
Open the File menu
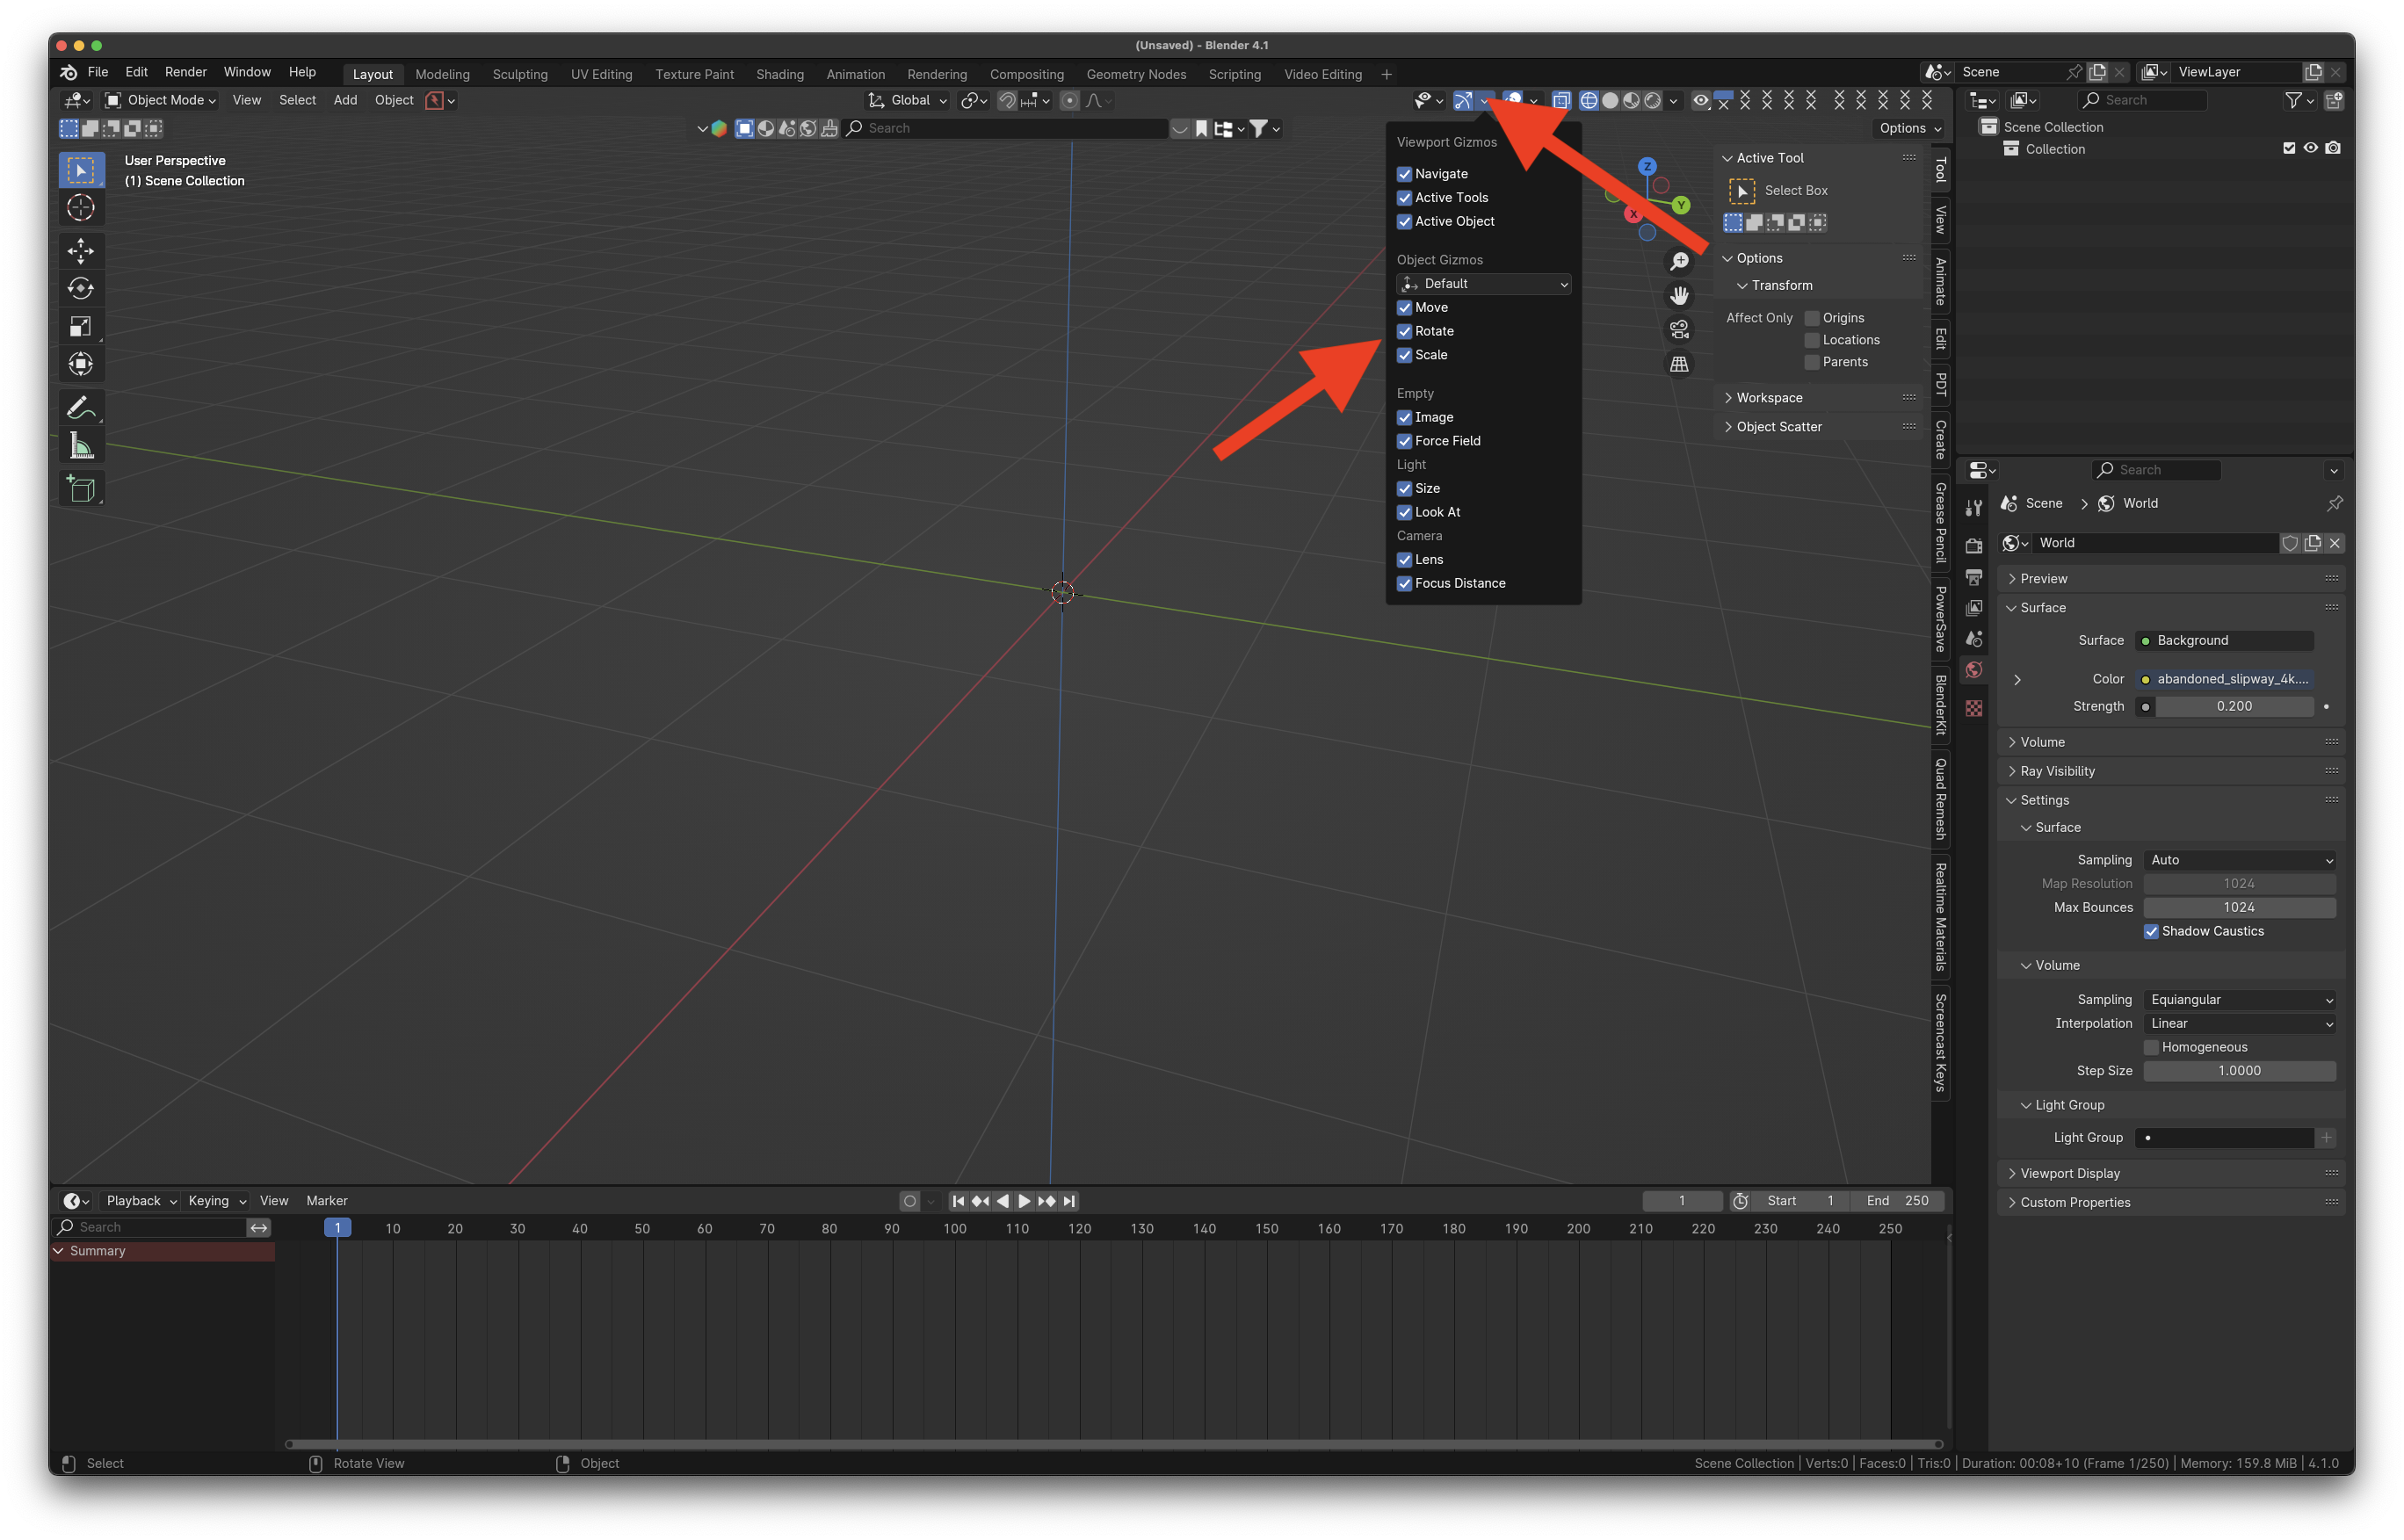pyautogui.click(x=97, y=72)
